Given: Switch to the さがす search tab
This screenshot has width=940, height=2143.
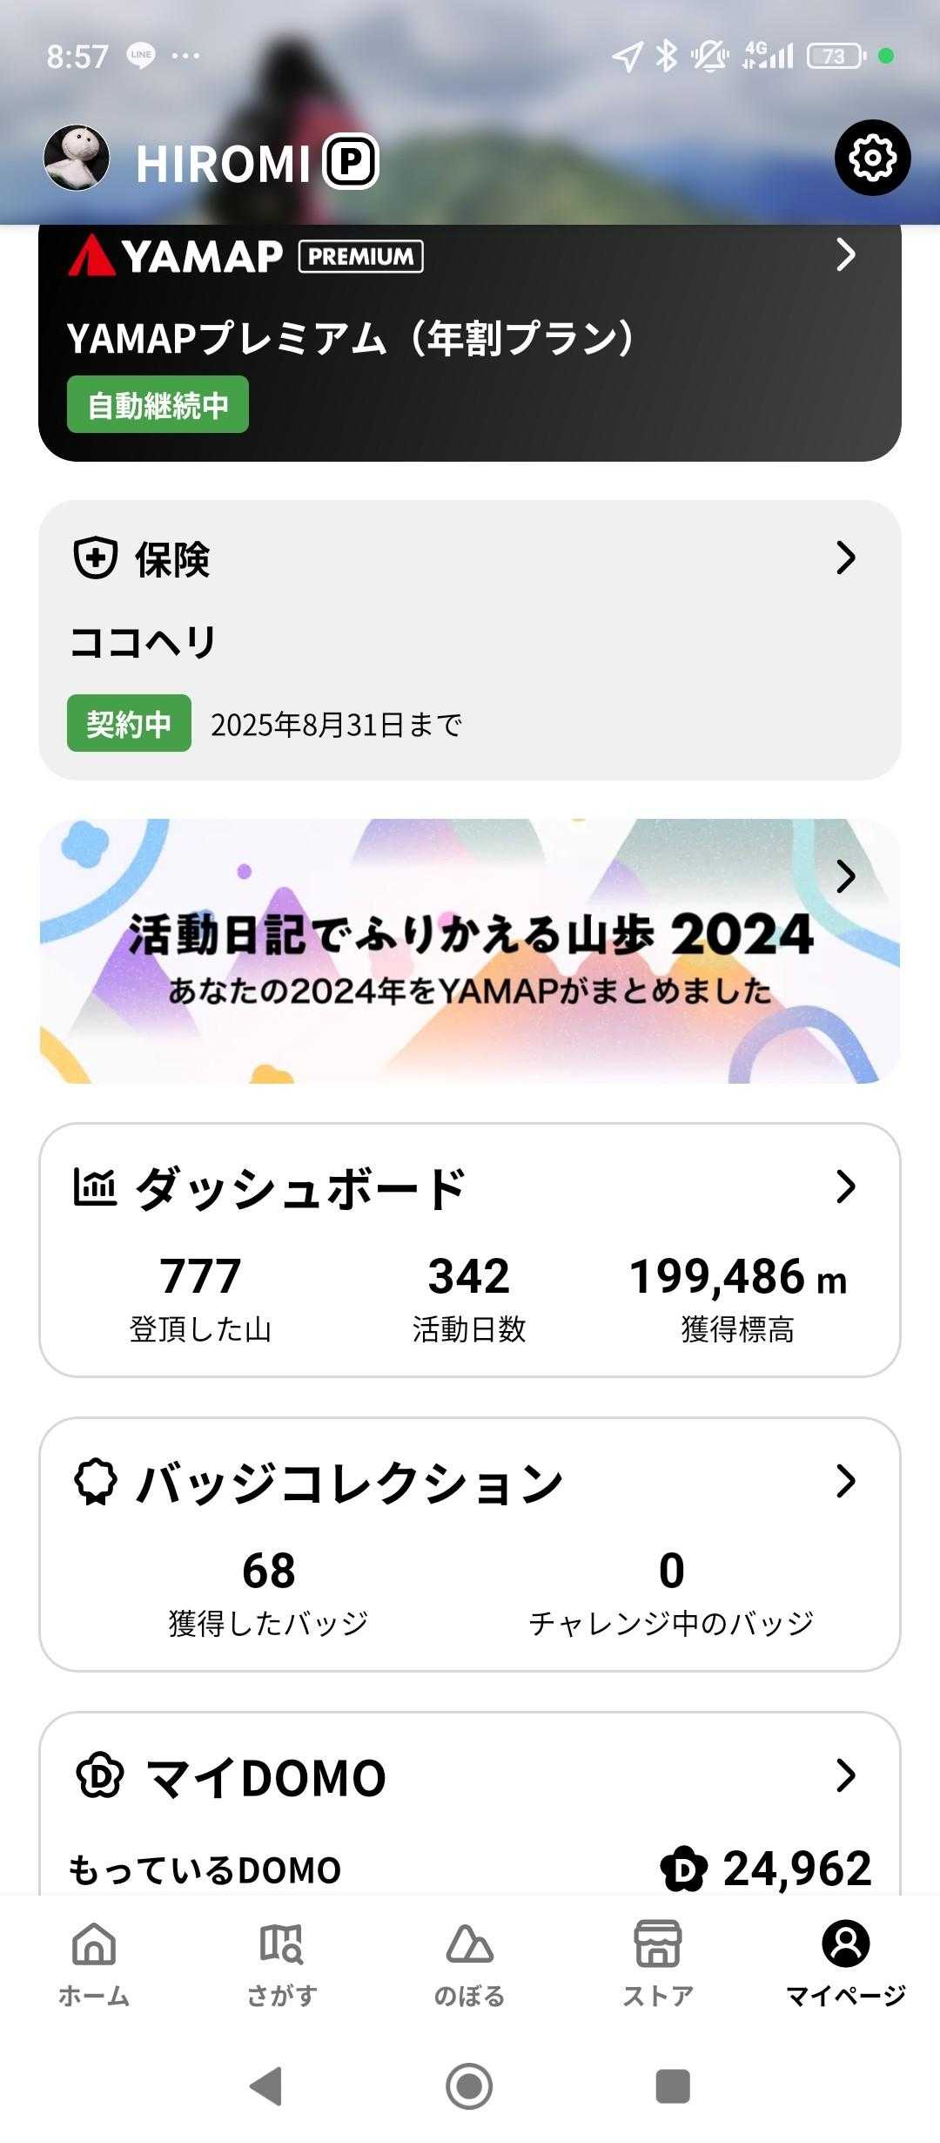Looking at the screenshot, I should point(282,1960).
